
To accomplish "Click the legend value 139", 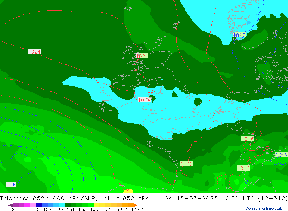I will (118, 209).
